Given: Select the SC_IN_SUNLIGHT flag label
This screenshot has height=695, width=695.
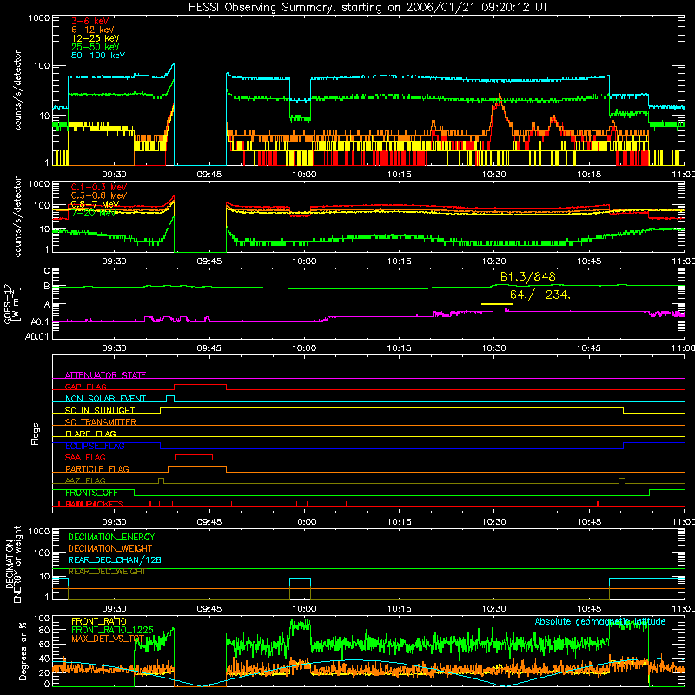Looking at the screenshot, I should [x=100, y=410].
